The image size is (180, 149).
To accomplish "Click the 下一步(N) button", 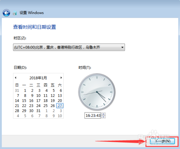I will (162, 141).
